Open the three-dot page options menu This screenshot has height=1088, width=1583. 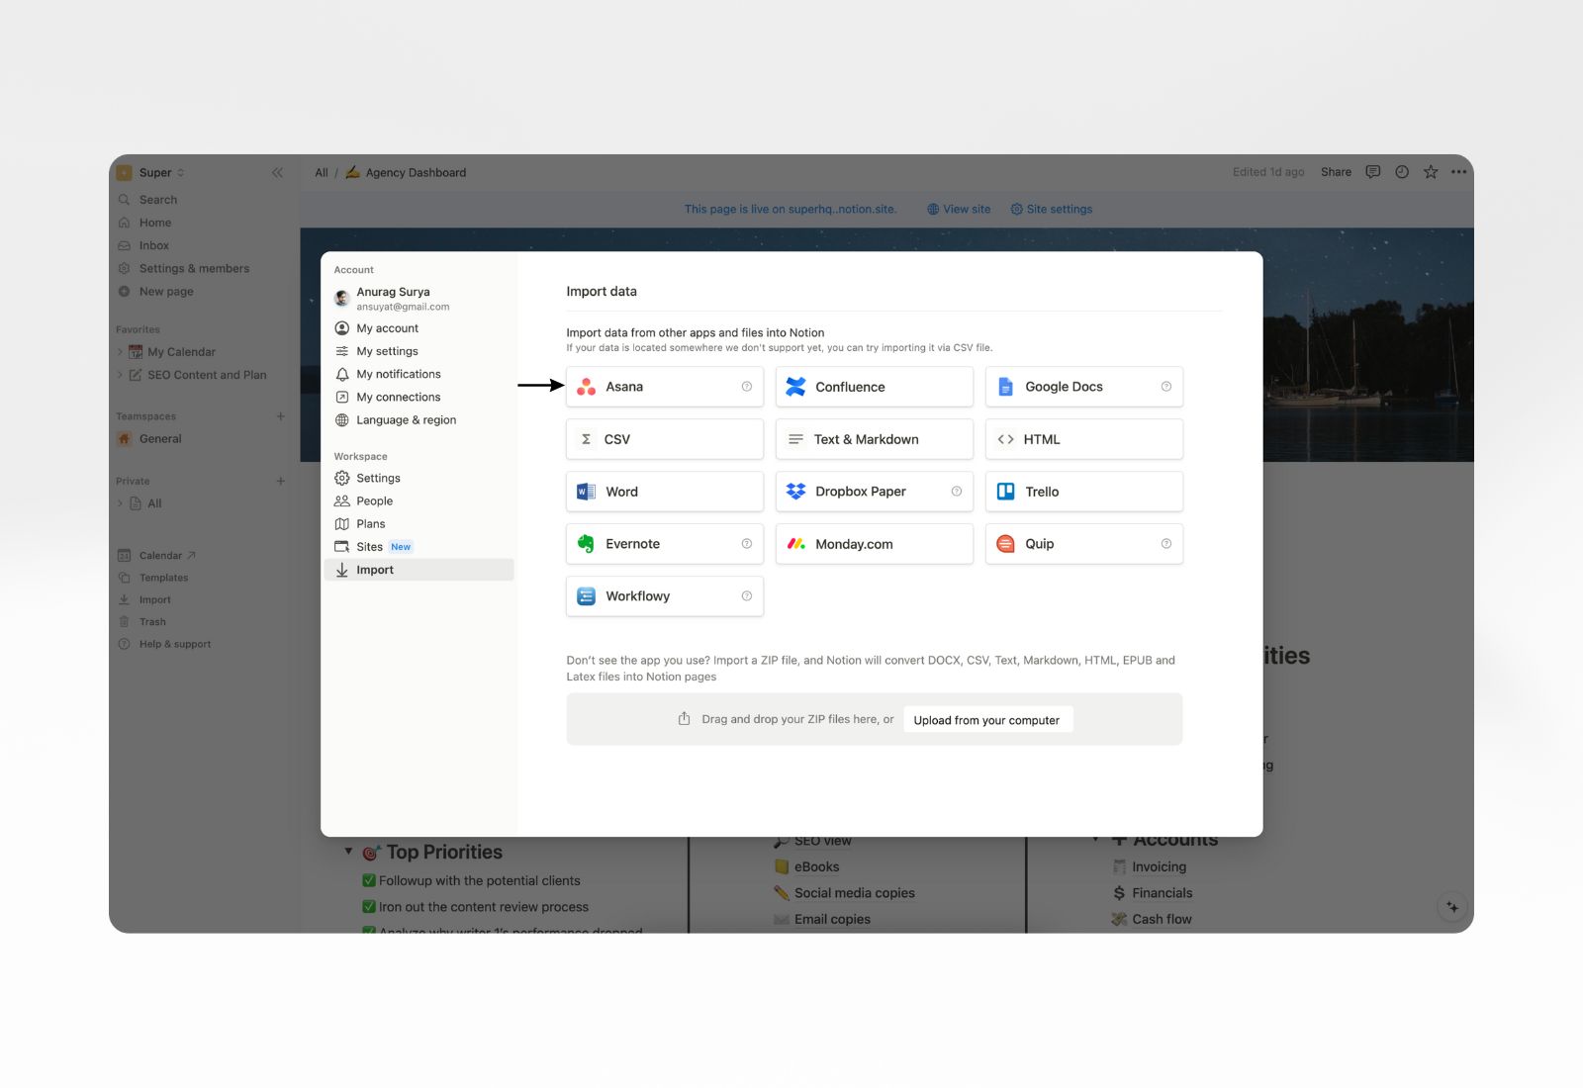pos(1458,172)
